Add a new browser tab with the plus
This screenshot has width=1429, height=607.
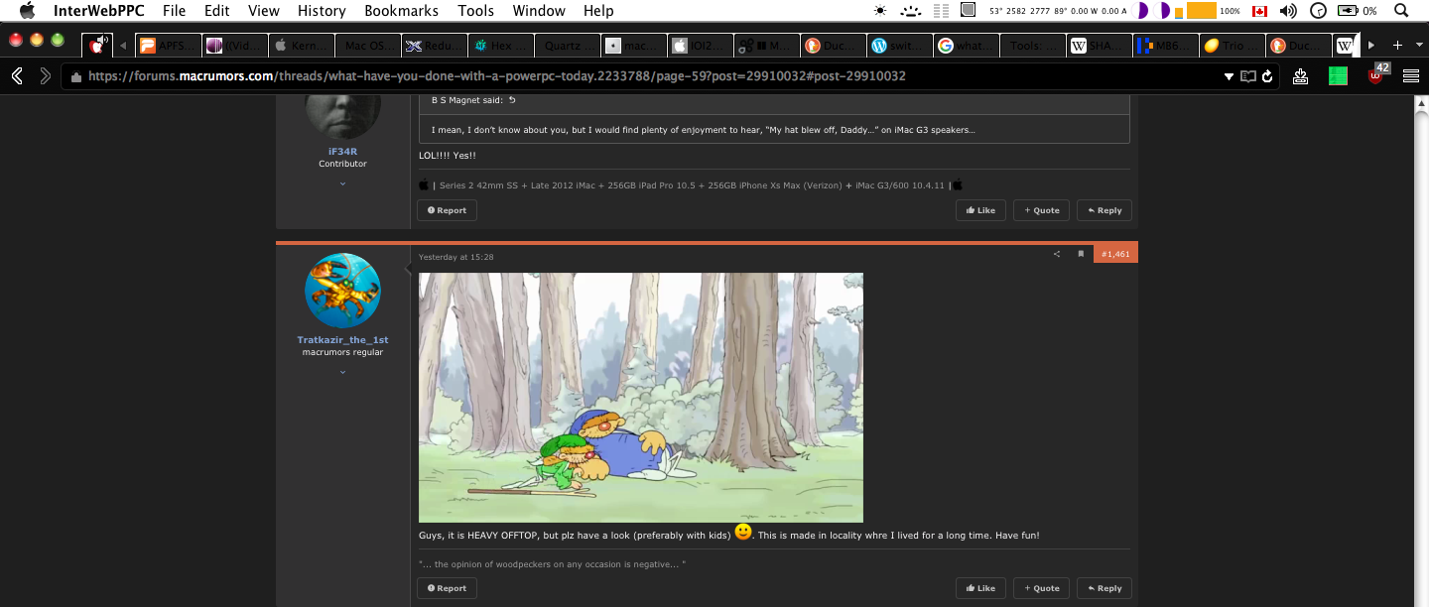tap(1397, 46)
